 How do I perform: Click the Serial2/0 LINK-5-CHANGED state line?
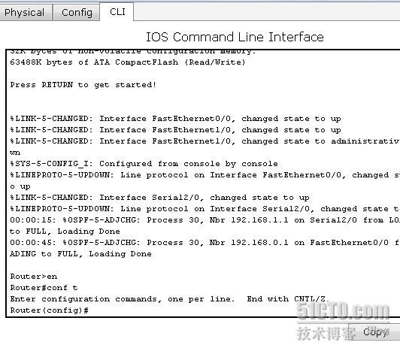click(x=159, y=198)
